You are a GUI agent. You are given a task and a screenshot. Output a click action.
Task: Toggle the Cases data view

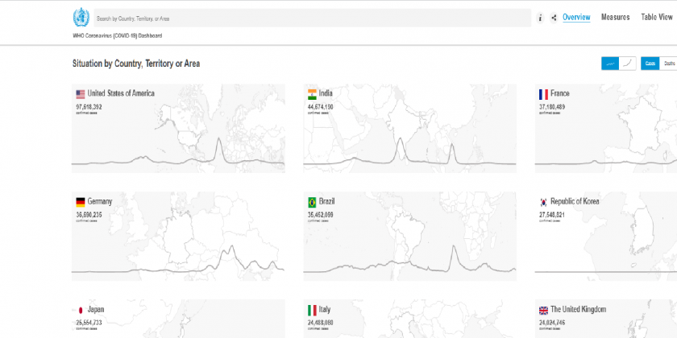[650, 64]
